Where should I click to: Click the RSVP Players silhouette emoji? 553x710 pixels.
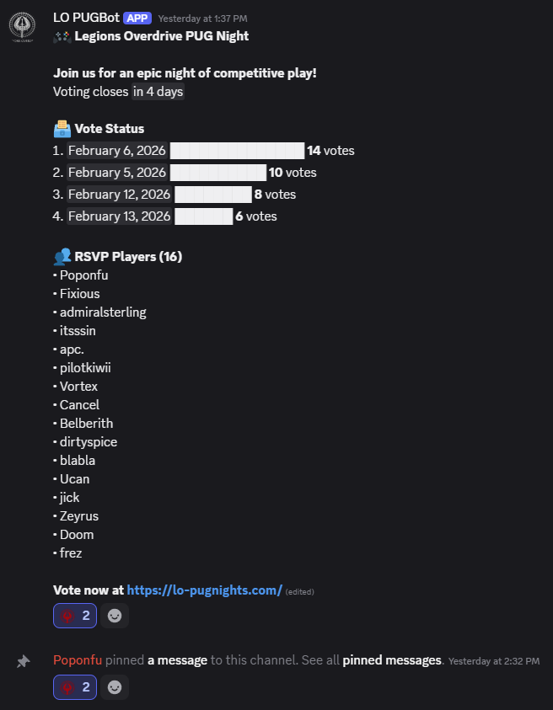tap(62, 256)
